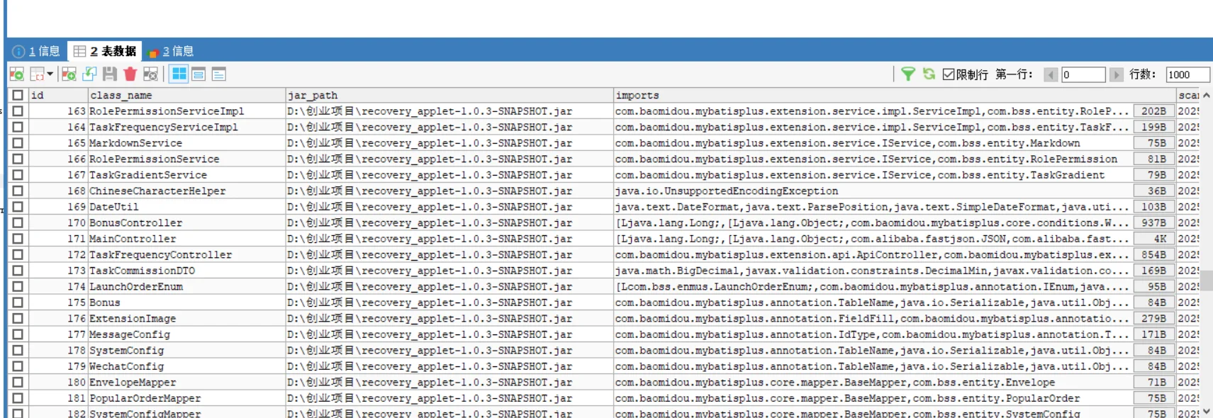Image resolution: width=1213 pixels, height=418 pixels.
Task: Check the box for row id 168
Action: 18,191
